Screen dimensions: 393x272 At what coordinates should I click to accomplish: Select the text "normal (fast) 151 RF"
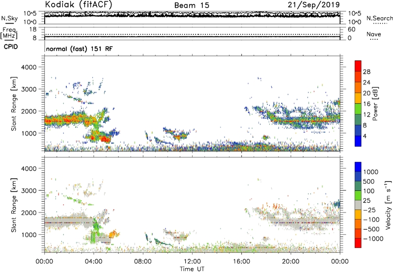click(x=79, y=49)
